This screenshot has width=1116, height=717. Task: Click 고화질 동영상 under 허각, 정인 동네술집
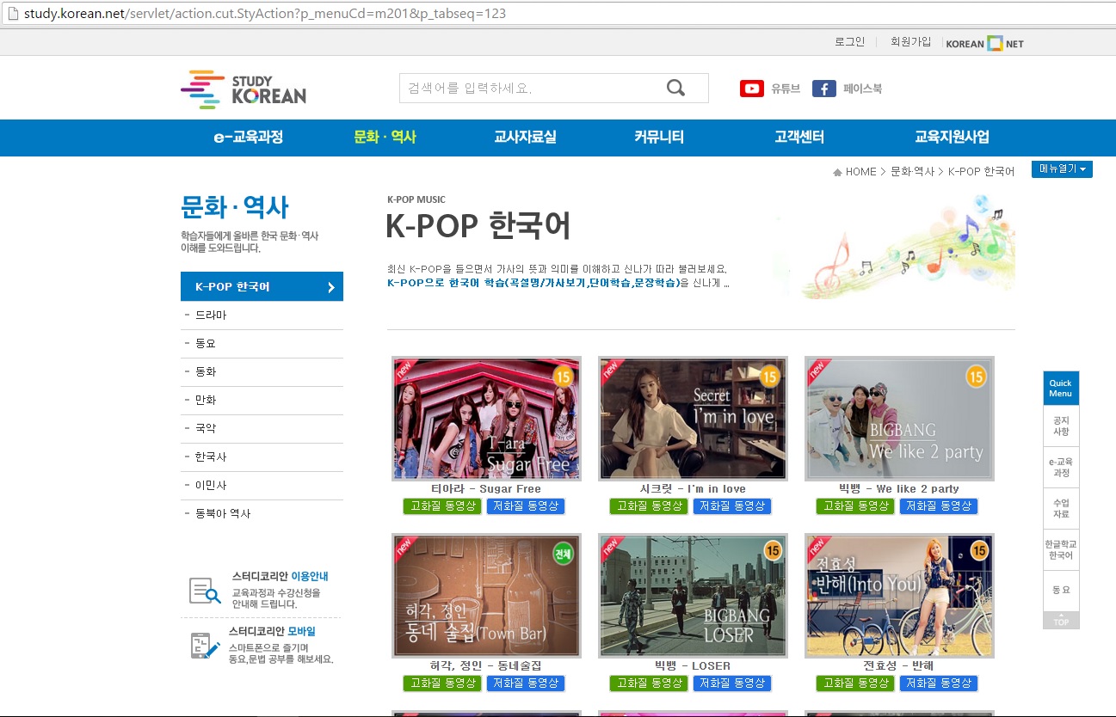coord(442,683)
